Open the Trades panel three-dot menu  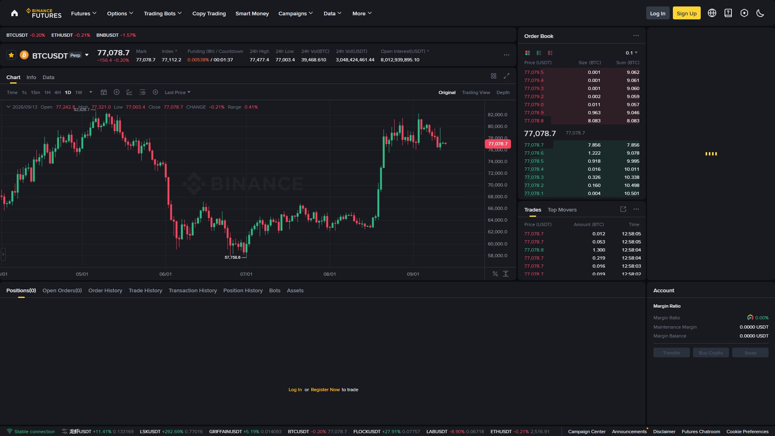coord(636,209)
